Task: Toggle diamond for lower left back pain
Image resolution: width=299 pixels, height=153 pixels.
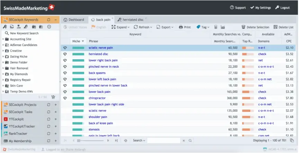Action: 65,79
